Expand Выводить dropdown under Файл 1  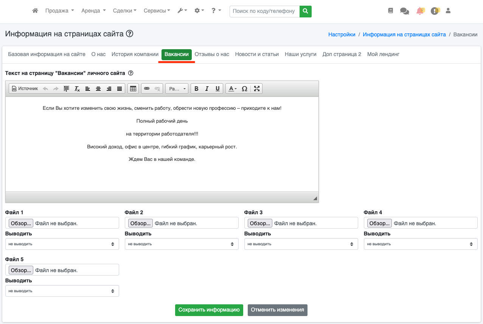click(62, 244)
